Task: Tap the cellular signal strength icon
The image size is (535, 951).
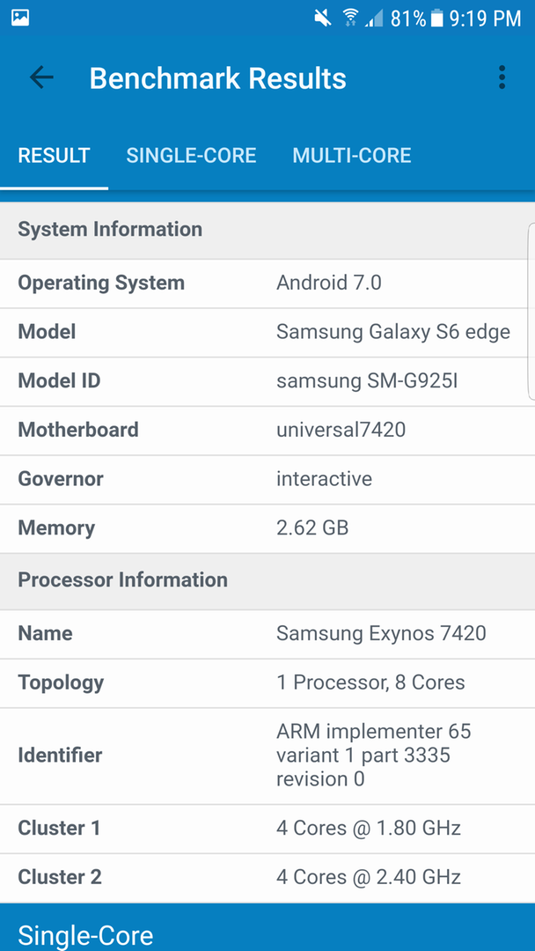Action: [375, 18]
